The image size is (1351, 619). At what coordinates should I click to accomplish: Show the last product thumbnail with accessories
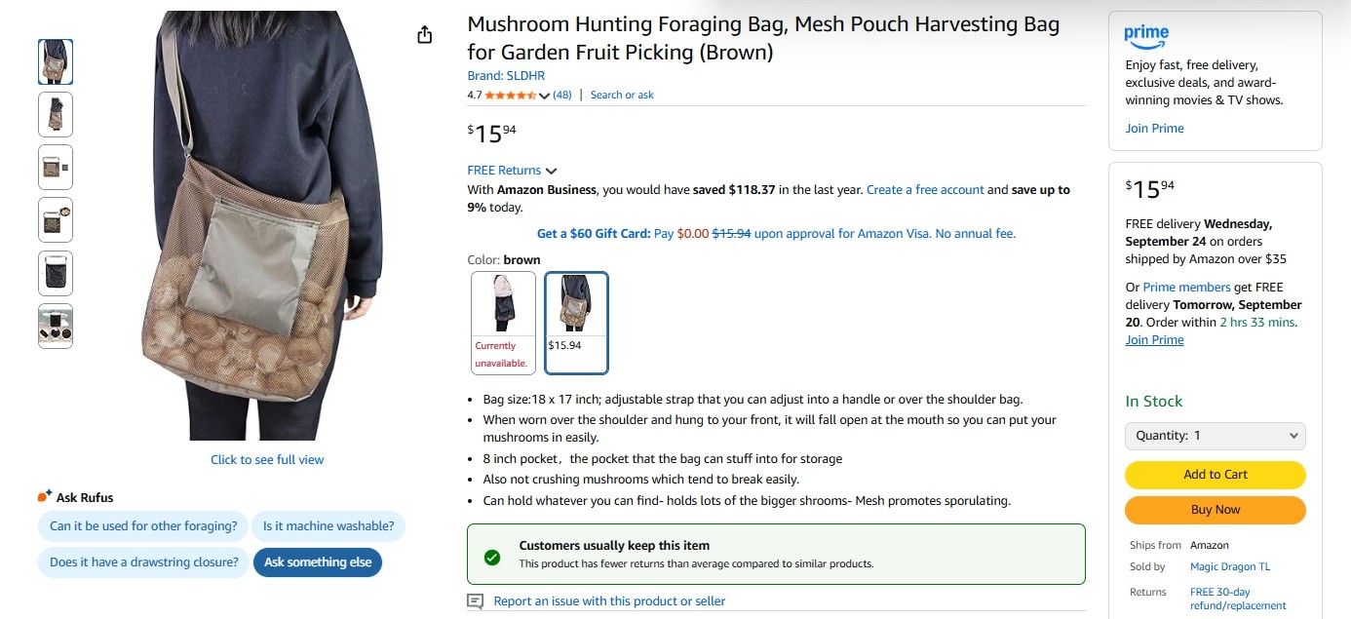tap(56, 326)
